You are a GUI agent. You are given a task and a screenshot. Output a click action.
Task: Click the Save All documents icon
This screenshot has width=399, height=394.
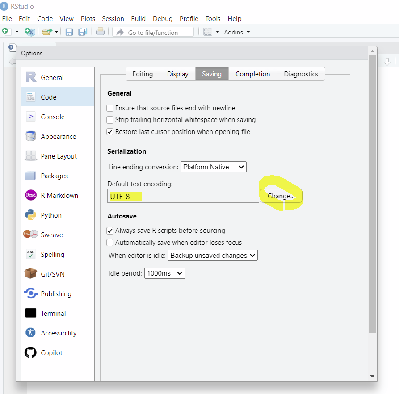pyautogui.click(x=83, y=32)
